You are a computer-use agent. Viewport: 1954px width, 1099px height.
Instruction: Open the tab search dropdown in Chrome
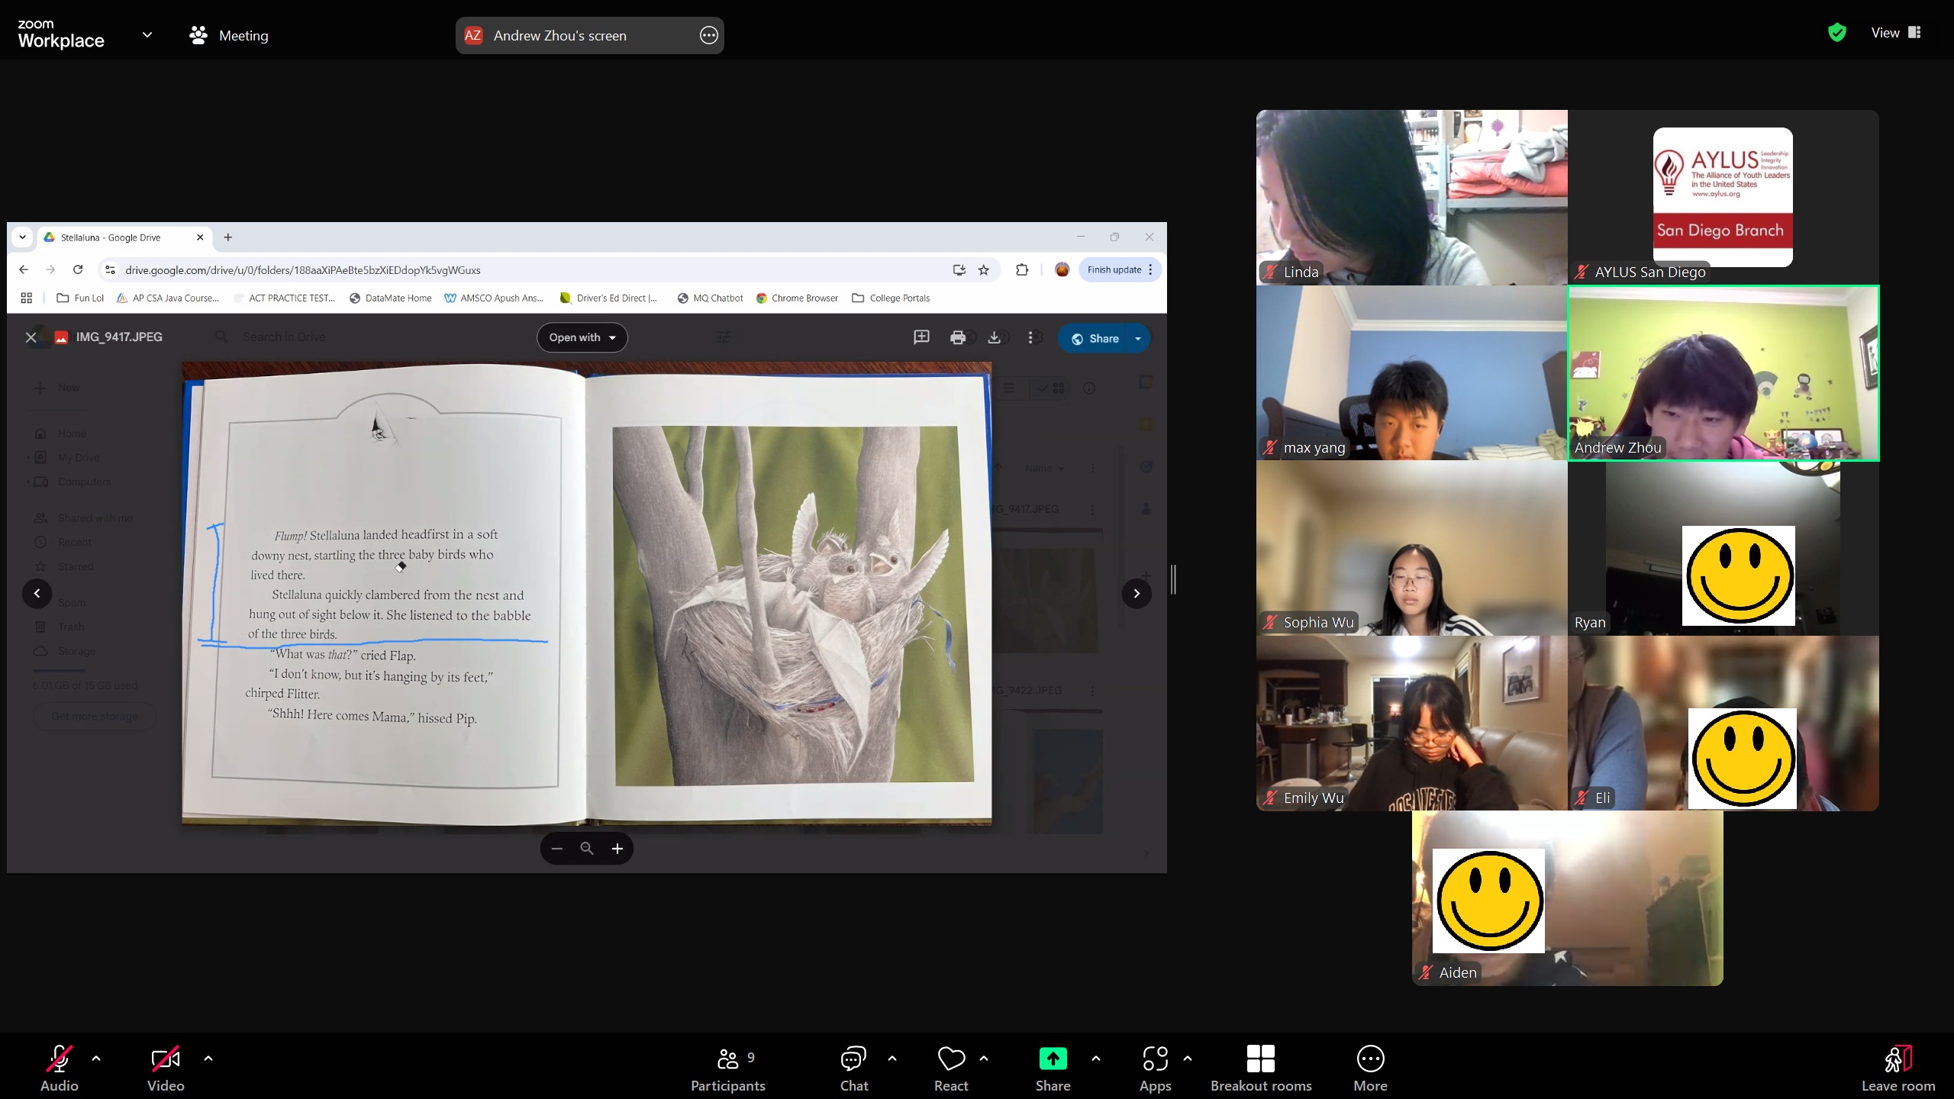[x=22, y=237]
